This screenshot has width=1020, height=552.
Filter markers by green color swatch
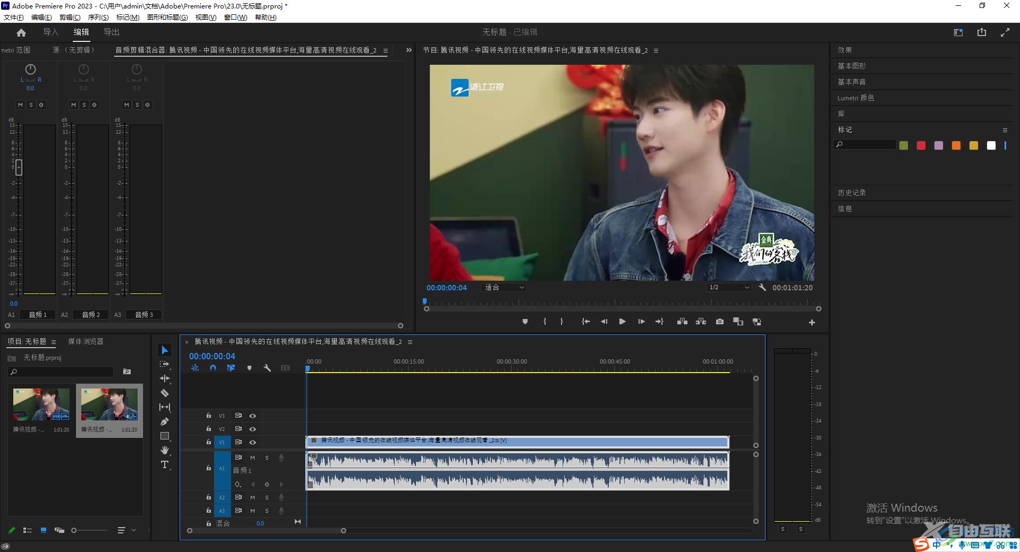tap(904, 145)
